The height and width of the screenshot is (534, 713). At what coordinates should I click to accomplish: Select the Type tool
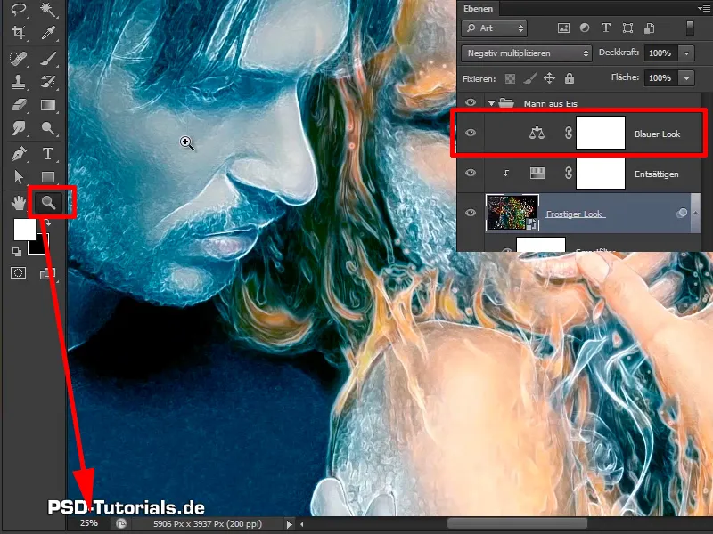tap(48, 153)
